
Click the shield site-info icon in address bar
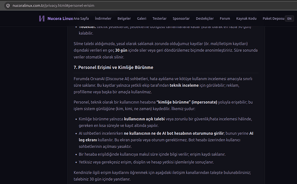(x=8, y=6)
